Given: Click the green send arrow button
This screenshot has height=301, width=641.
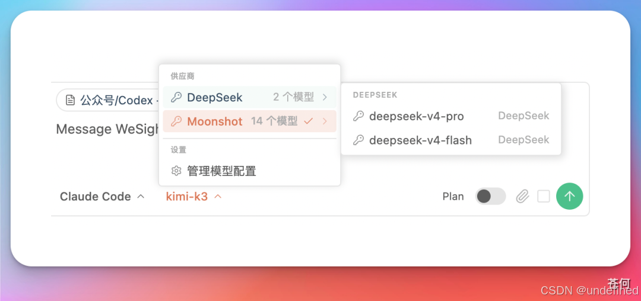Looking at the screenshot, I should (569, 196).
